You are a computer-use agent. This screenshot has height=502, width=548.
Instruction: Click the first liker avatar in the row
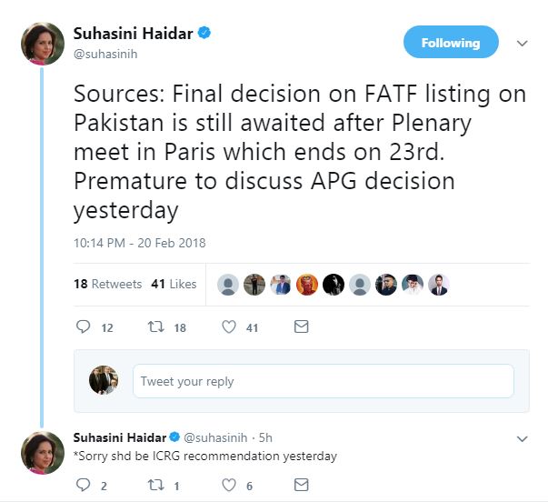click(x=228, y=285)
